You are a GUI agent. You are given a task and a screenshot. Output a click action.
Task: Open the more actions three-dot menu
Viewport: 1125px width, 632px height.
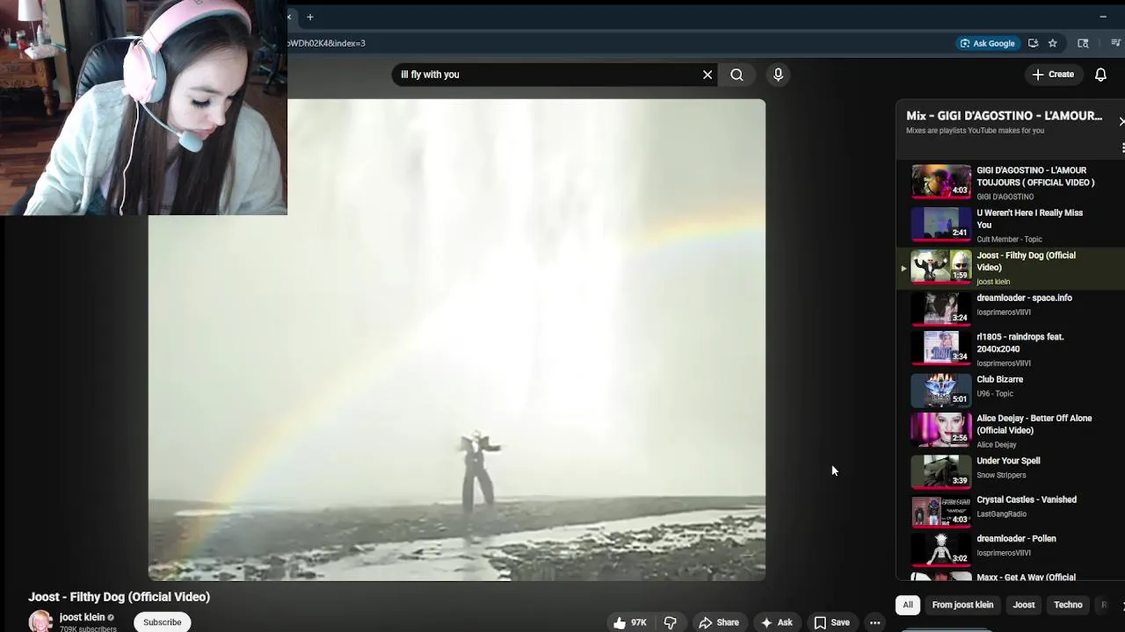click(x=875, y=622)
